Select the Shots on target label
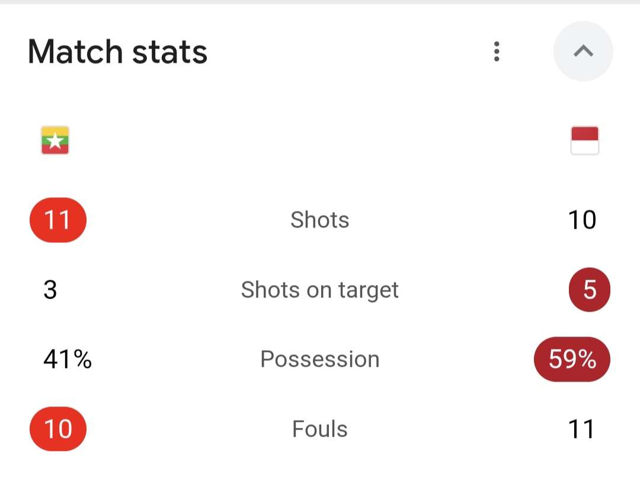Viewport: 640px width, 493px height. 319,290
